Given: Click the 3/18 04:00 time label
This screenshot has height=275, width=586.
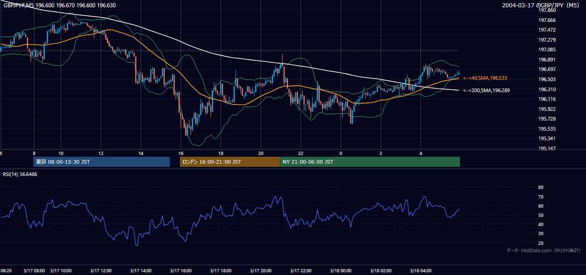Looking at the screenshot, I should coord(421,270).
